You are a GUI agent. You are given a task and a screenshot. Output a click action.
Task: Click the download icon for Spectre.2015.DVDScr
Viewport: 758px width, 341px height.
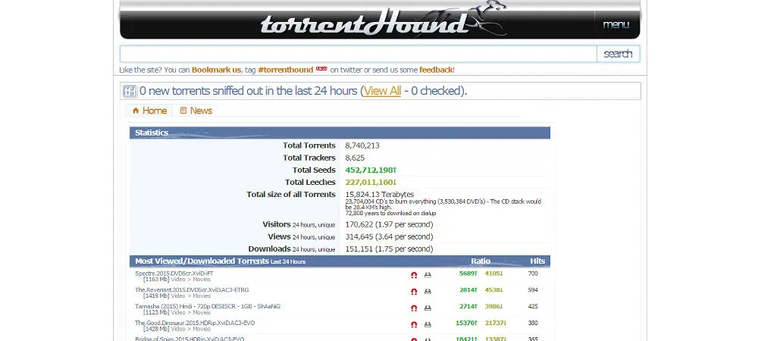tap(428, 275)
